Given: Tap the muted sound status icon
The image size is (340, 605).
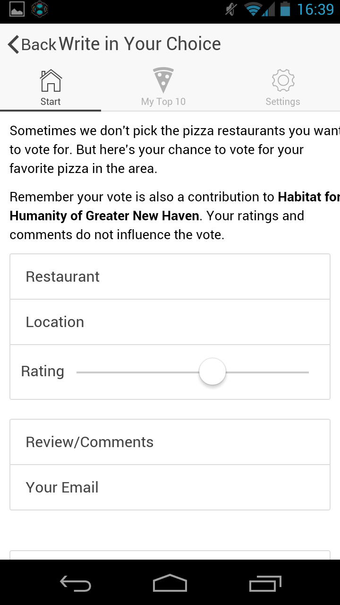Looking at the screenshot, I should click(231, 9).
